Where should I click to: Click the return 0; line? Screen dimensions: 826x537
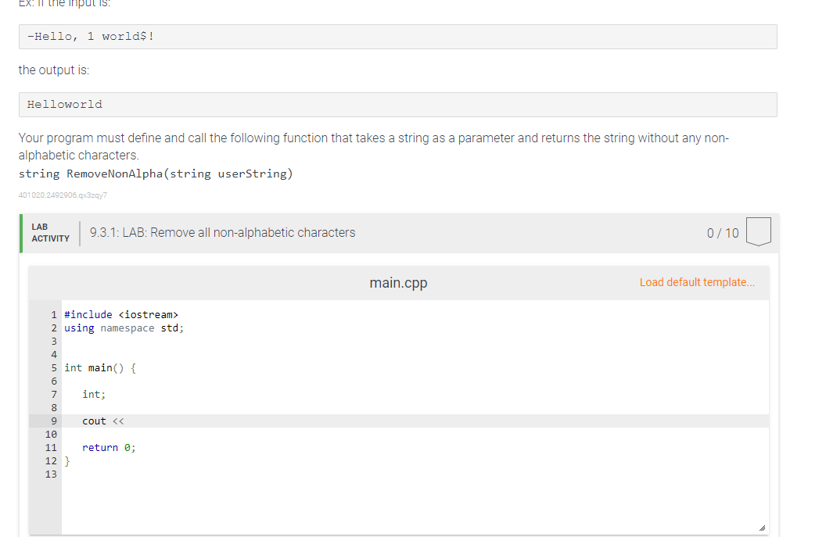(x=109, y=447)
